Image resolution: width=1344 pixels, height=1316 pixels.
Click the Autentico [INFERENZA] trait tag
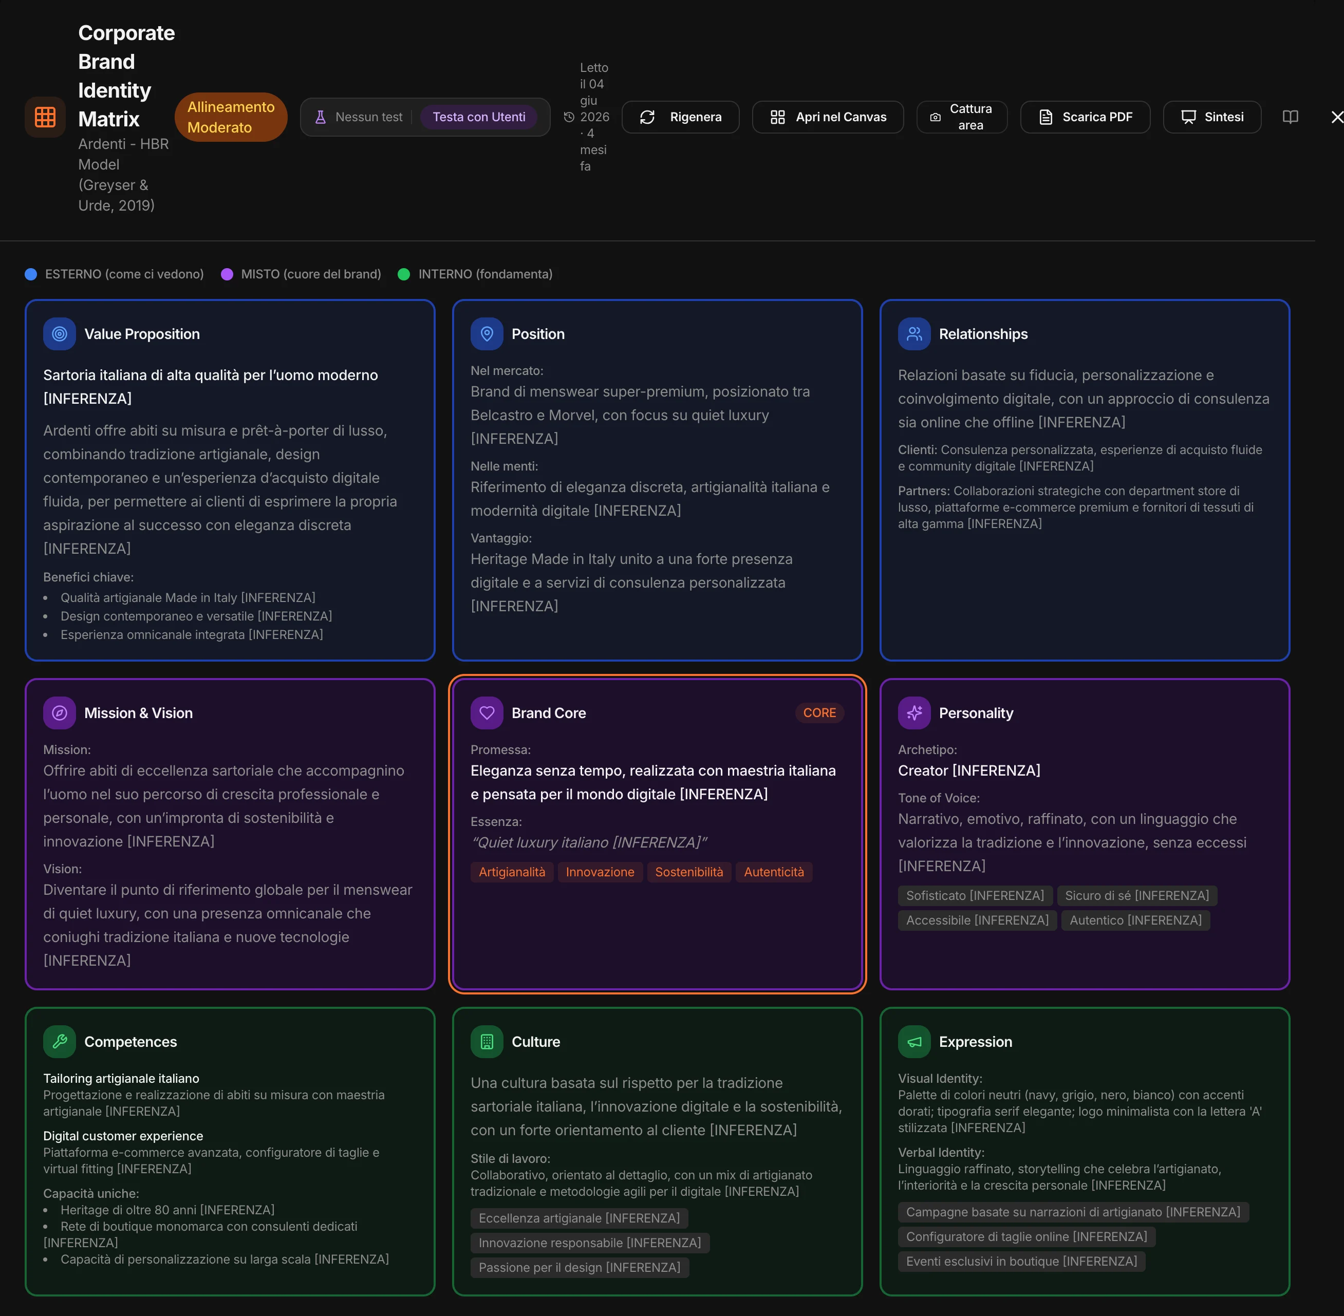[x=1135, y=920]
